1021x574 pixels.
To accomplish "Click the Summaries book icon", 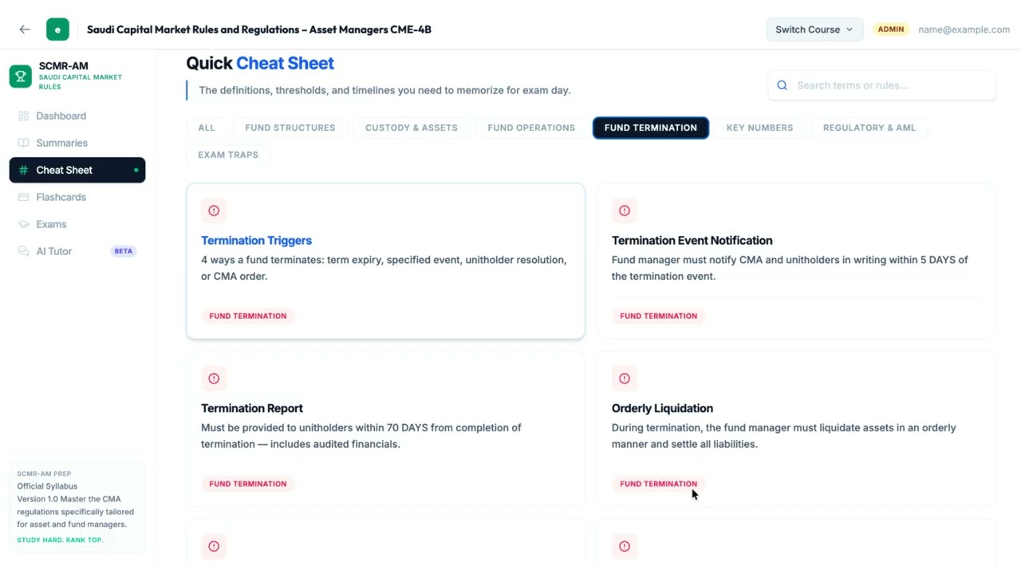I will point(23,143).
